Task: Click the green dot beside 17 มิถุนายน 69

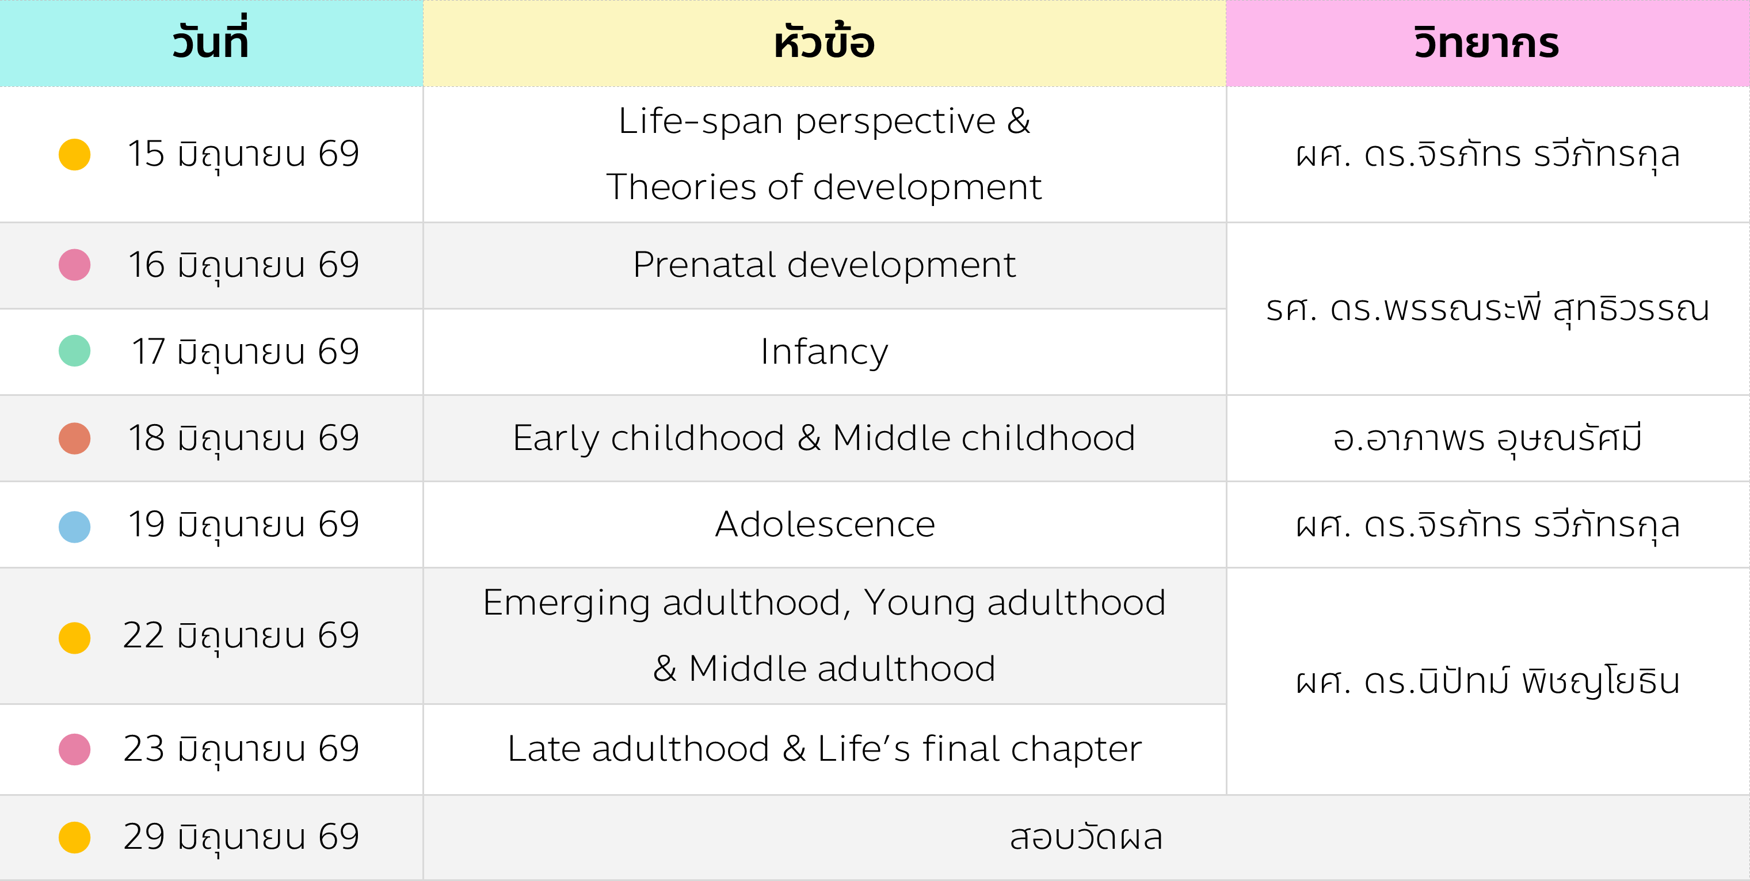Action: pyautogui.click(x=75, y=351)
